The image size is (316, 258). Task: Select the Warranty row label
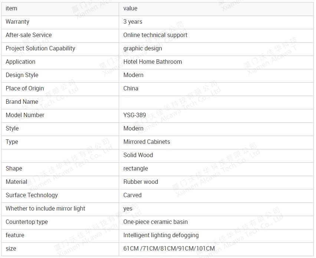pos(17,22)
